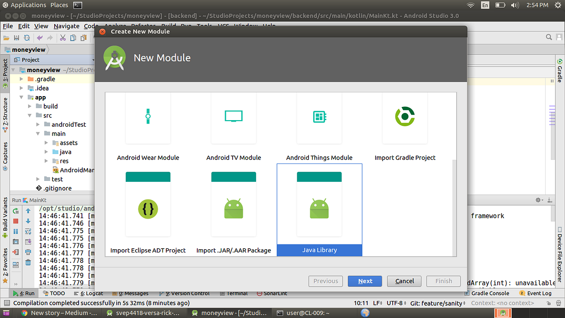Cancel the Create New Module dialog
565x318 pixels.
tap(404, 281)
